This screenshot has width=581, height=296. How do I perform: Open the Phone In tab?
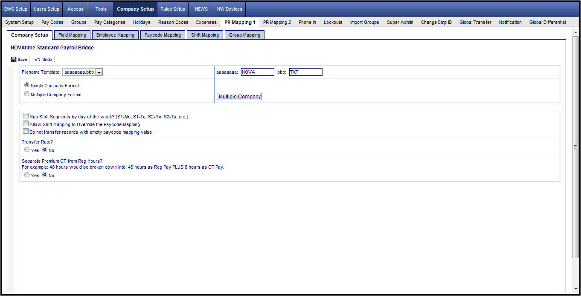coord(307,22)
